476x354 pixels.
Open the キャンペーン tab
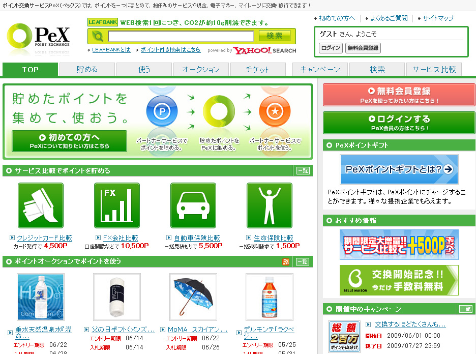(320, 70)
